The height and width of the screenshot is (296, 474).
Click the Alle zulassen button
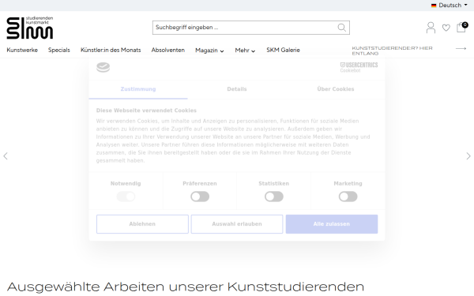point(332,224)
